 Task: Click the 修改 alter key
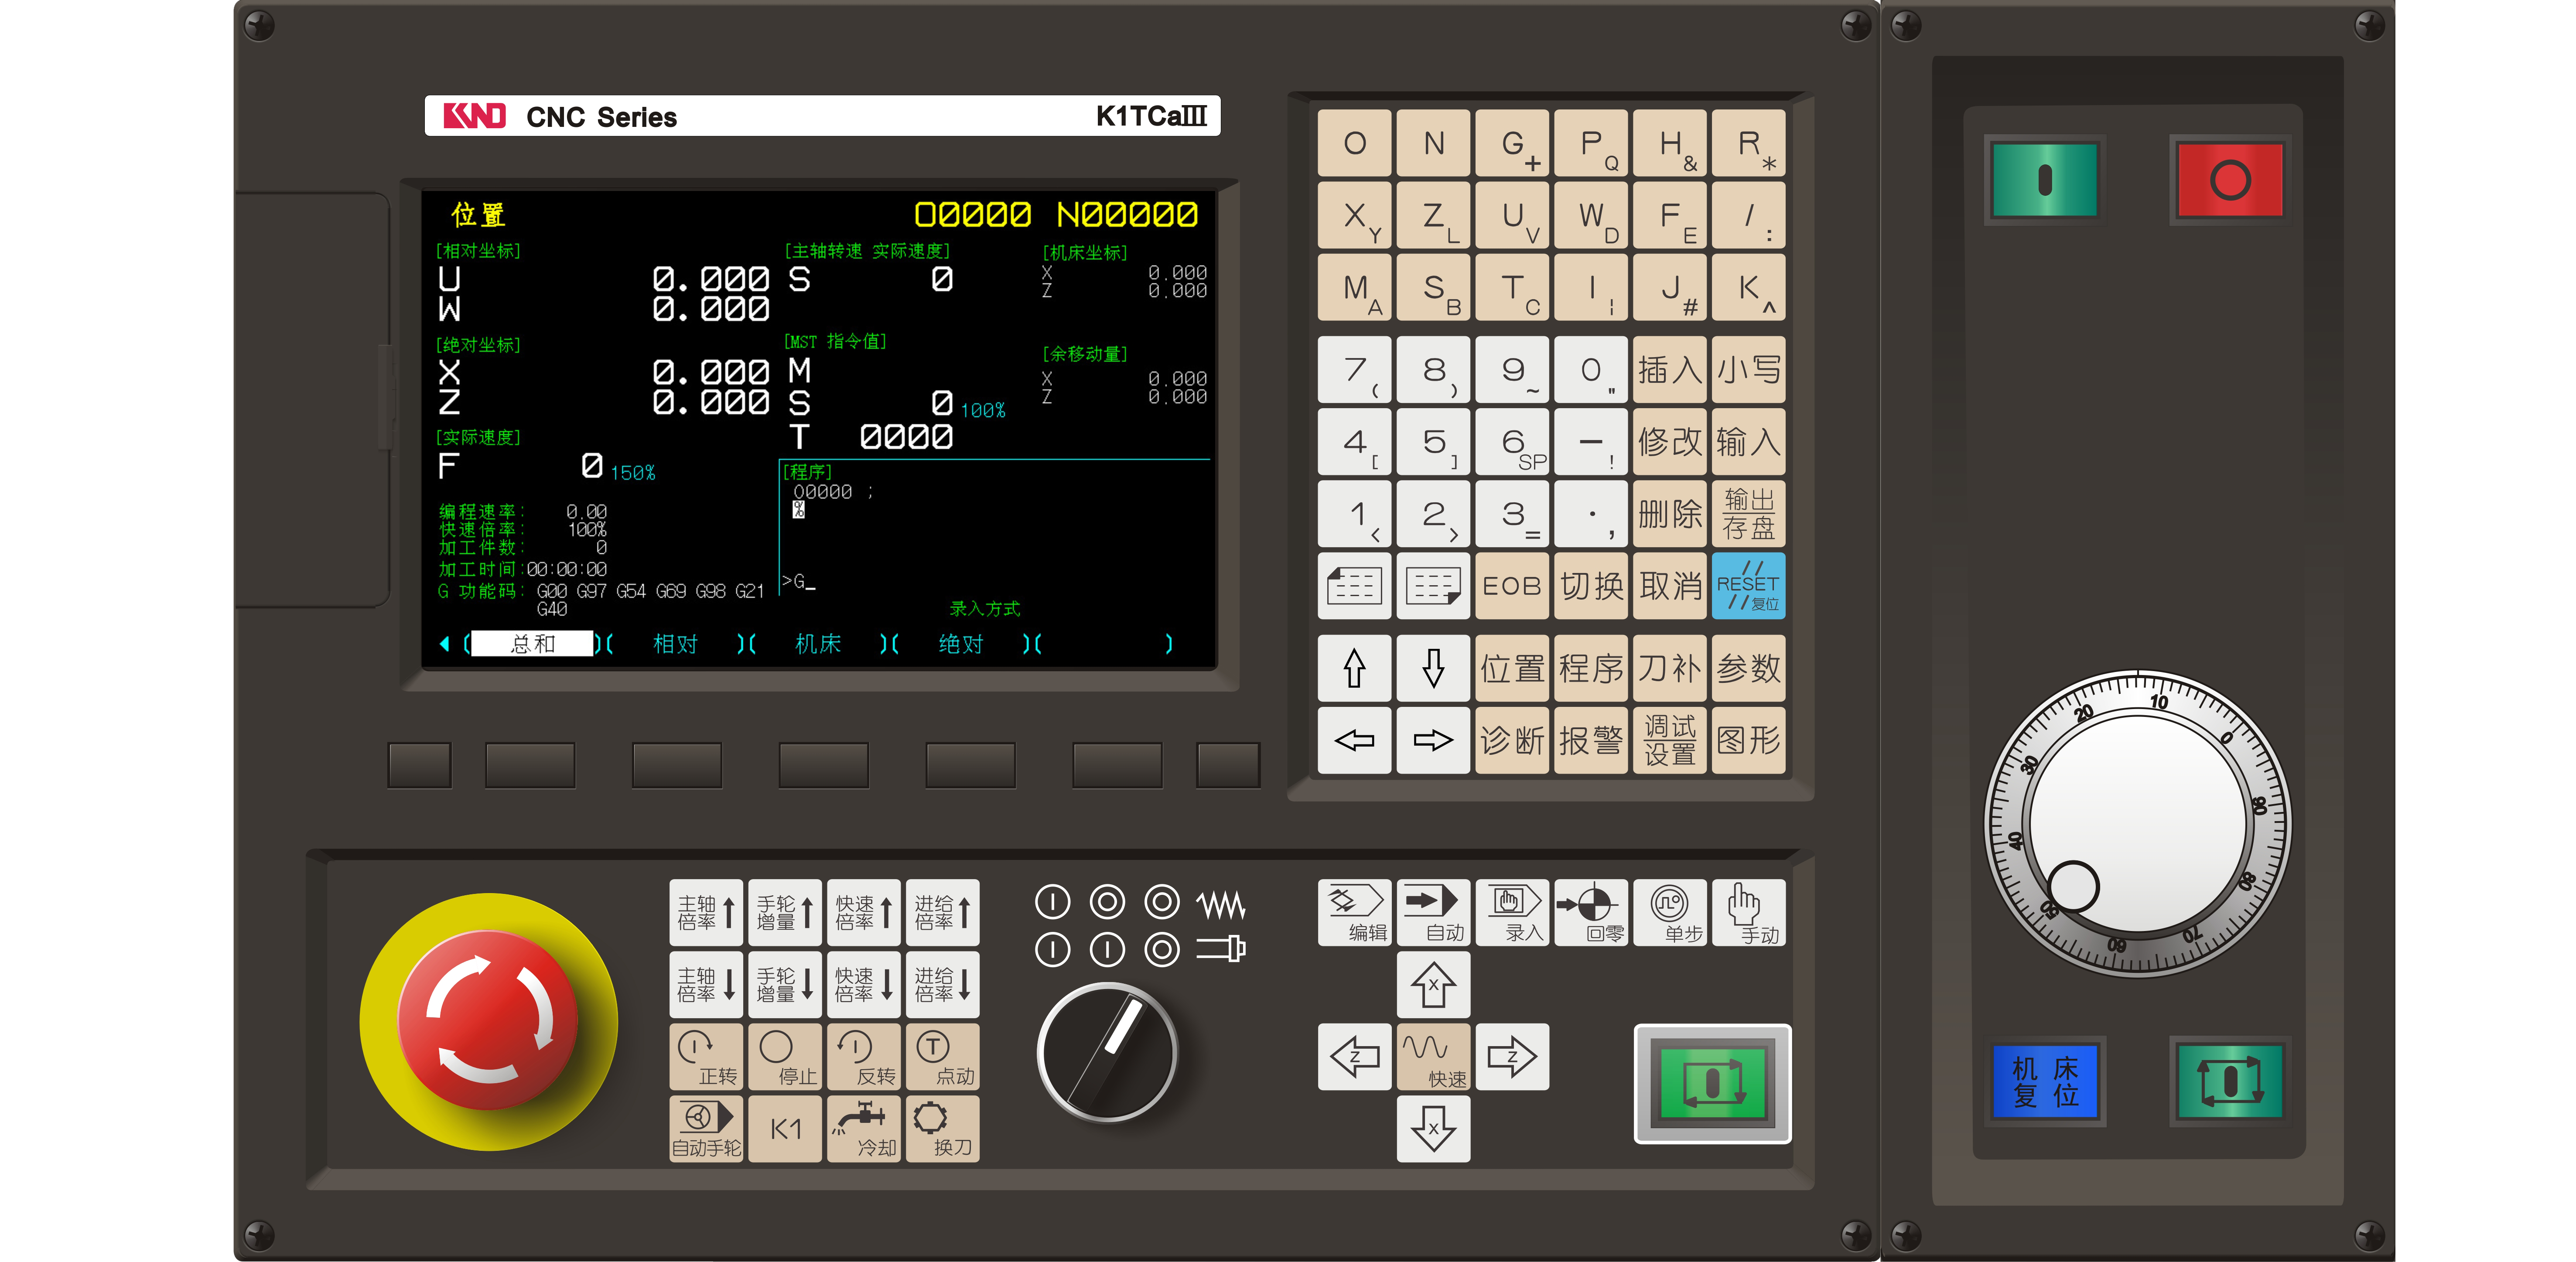(1670, 442)
